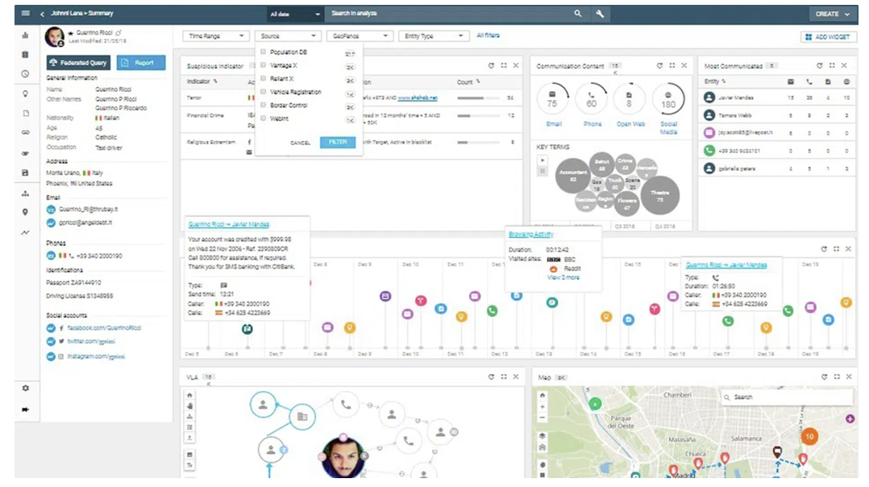Click the ADD WIDGET button

[x=829, y=36]
